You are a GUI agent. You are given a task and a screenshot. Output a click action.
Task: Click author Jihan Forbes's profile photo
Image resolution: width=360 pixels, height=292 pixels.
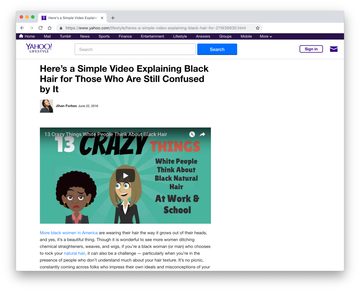point(46,106)
